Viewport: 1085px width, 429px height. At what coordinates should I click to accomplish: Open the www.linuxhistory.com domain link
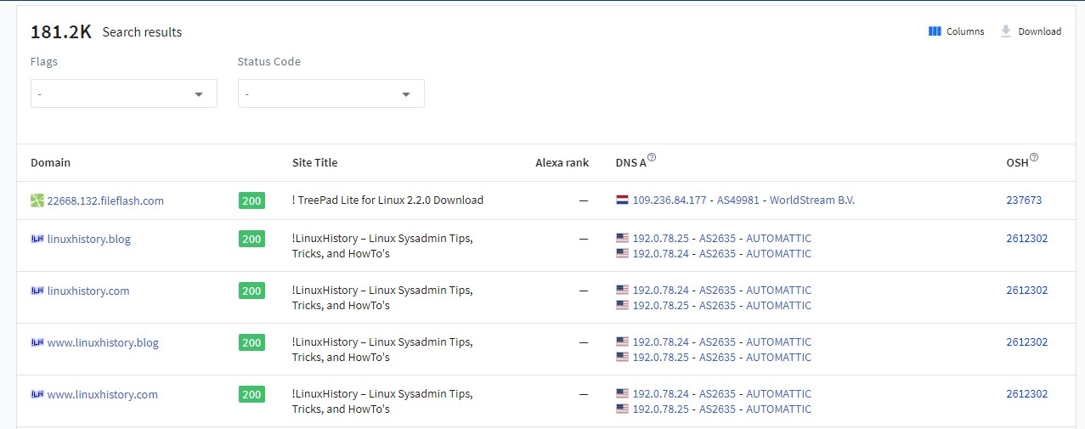[102, 394]
